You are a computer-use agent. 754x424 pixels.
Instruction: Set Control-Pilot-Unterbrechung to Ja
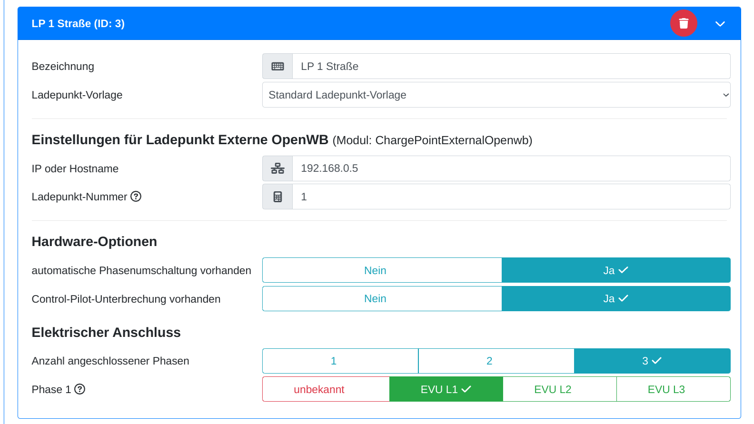(x=615, y=299)
